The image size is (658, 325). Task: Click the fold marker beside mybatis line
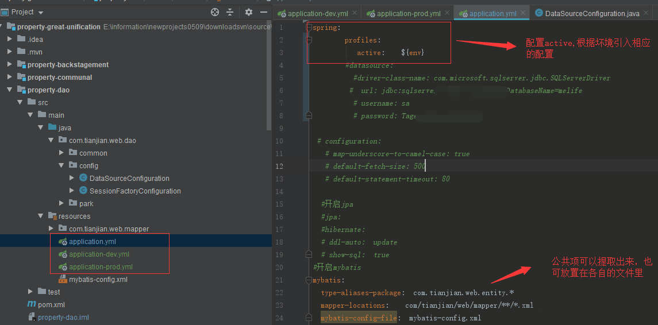(309, 280)
